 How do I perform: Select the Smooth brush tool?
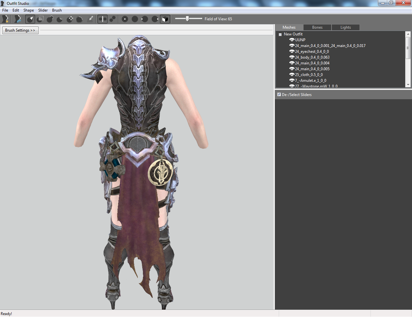(x=80, y=19)
